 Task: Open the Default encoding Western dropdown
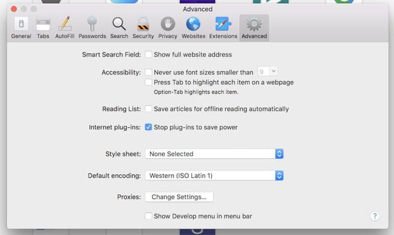tap(214, 175)
